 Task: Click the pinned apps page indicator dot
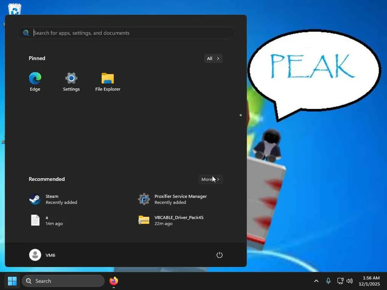click(x=241, y=115)
